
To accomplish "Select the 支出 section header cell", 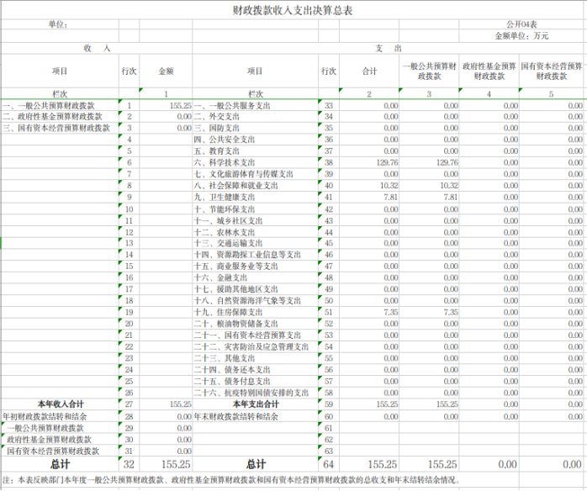I will 389,49.
